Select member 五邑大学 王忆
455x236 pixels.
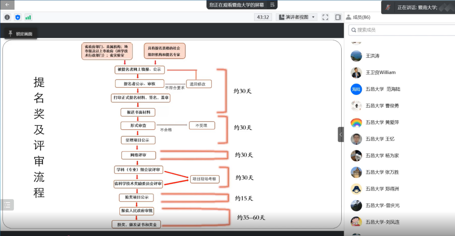(380, 139)
